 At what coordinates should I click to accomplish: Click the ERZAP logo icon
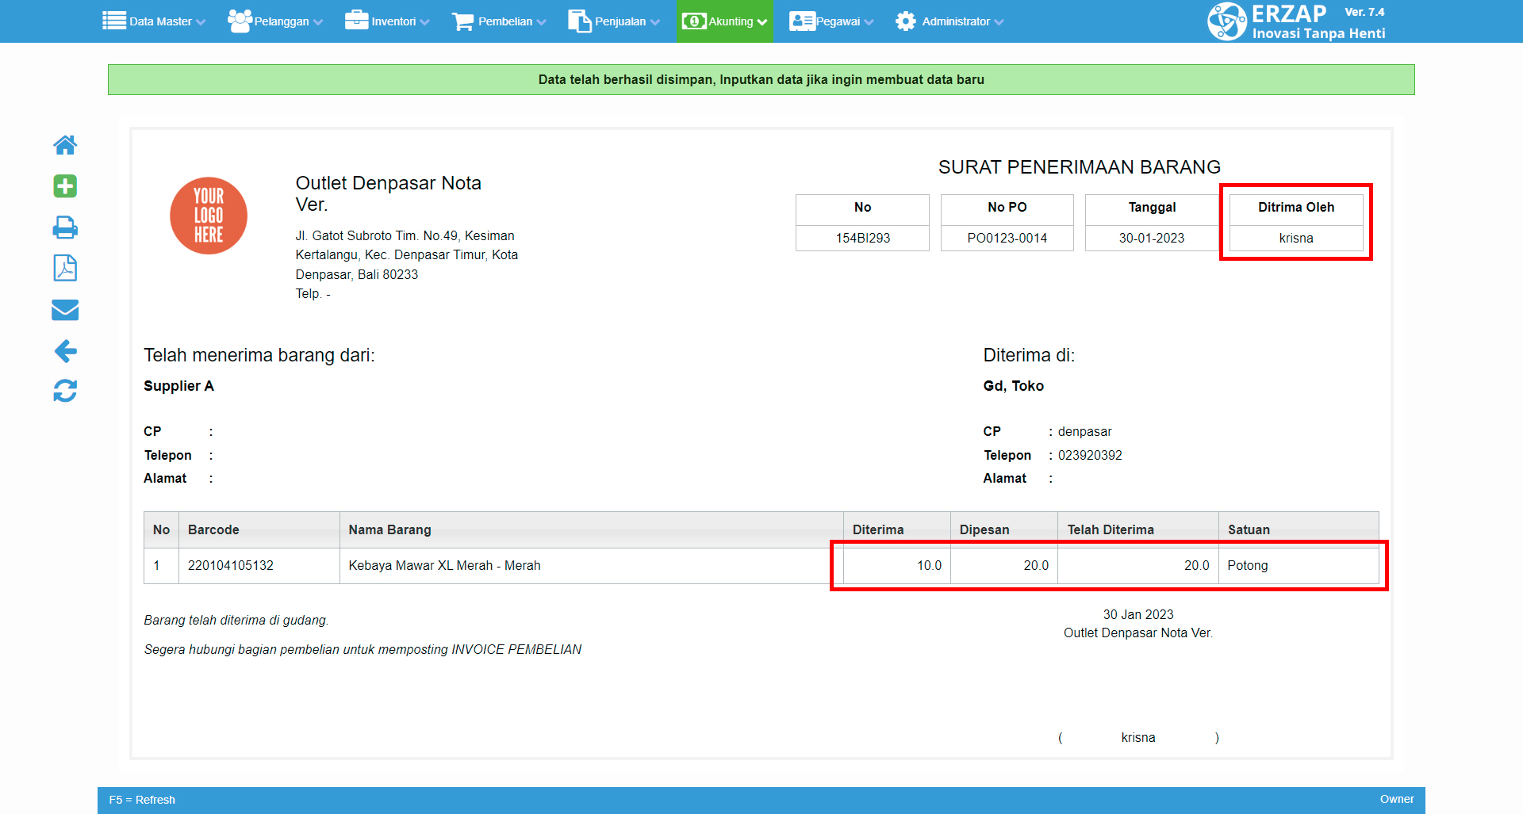coord(1227,21)
